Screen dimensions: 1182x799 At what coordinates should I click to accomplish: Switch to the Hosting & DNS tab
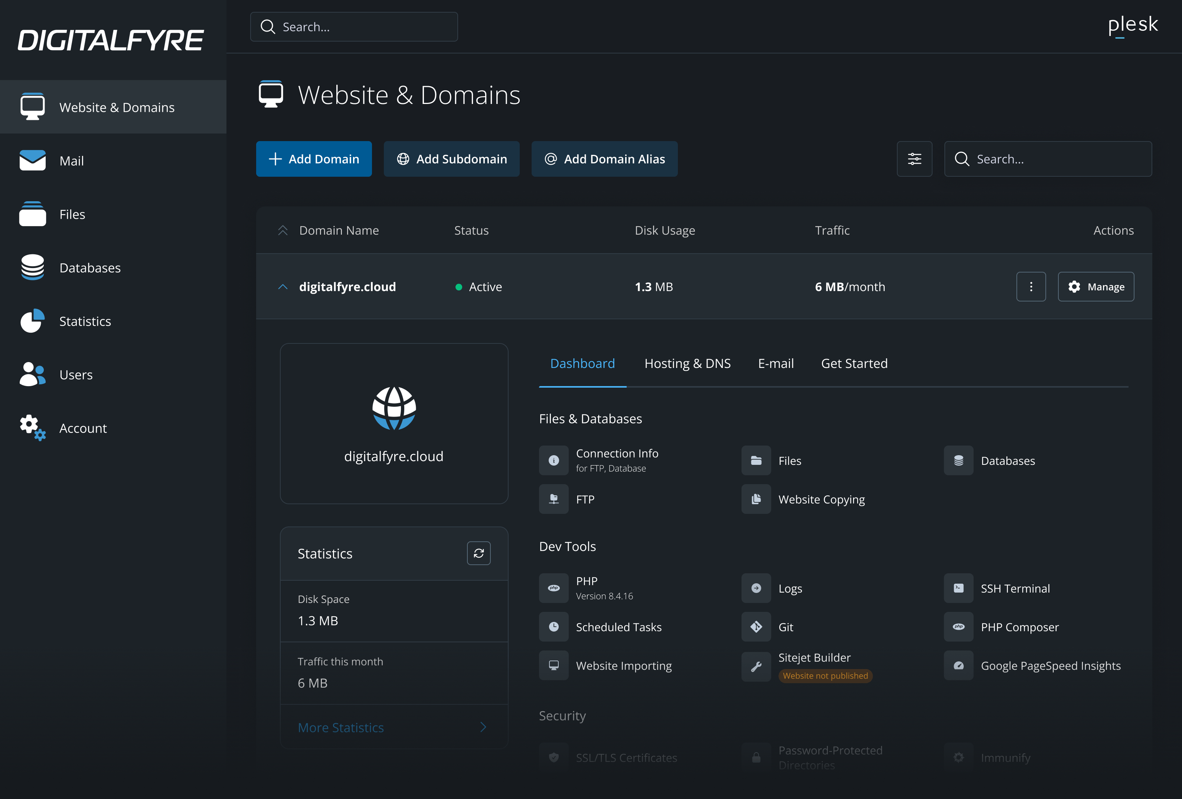coord(687,363)
